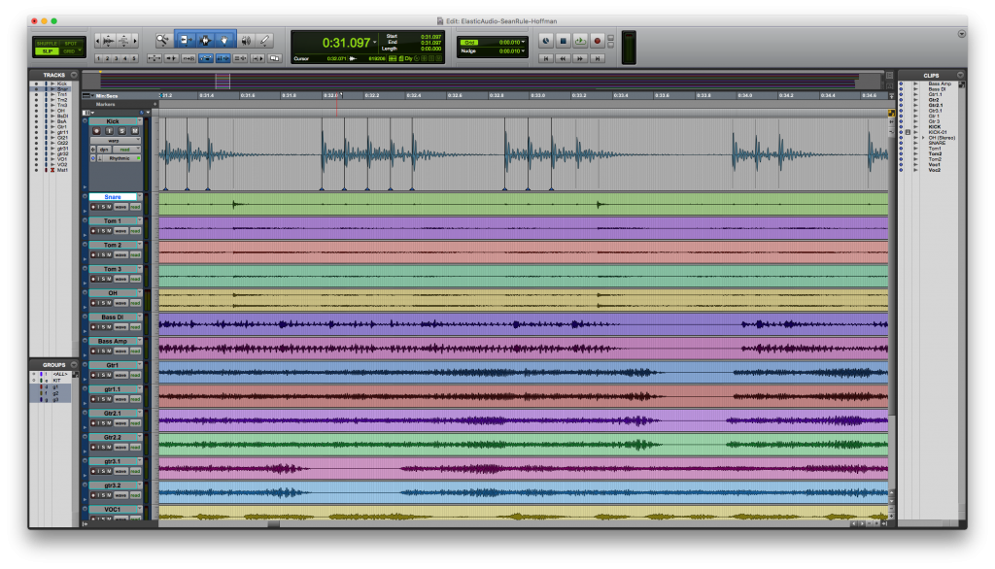Open Kick automation mode read selector
The width and height of the screenshot is (995, 569).
coord(127,150)
